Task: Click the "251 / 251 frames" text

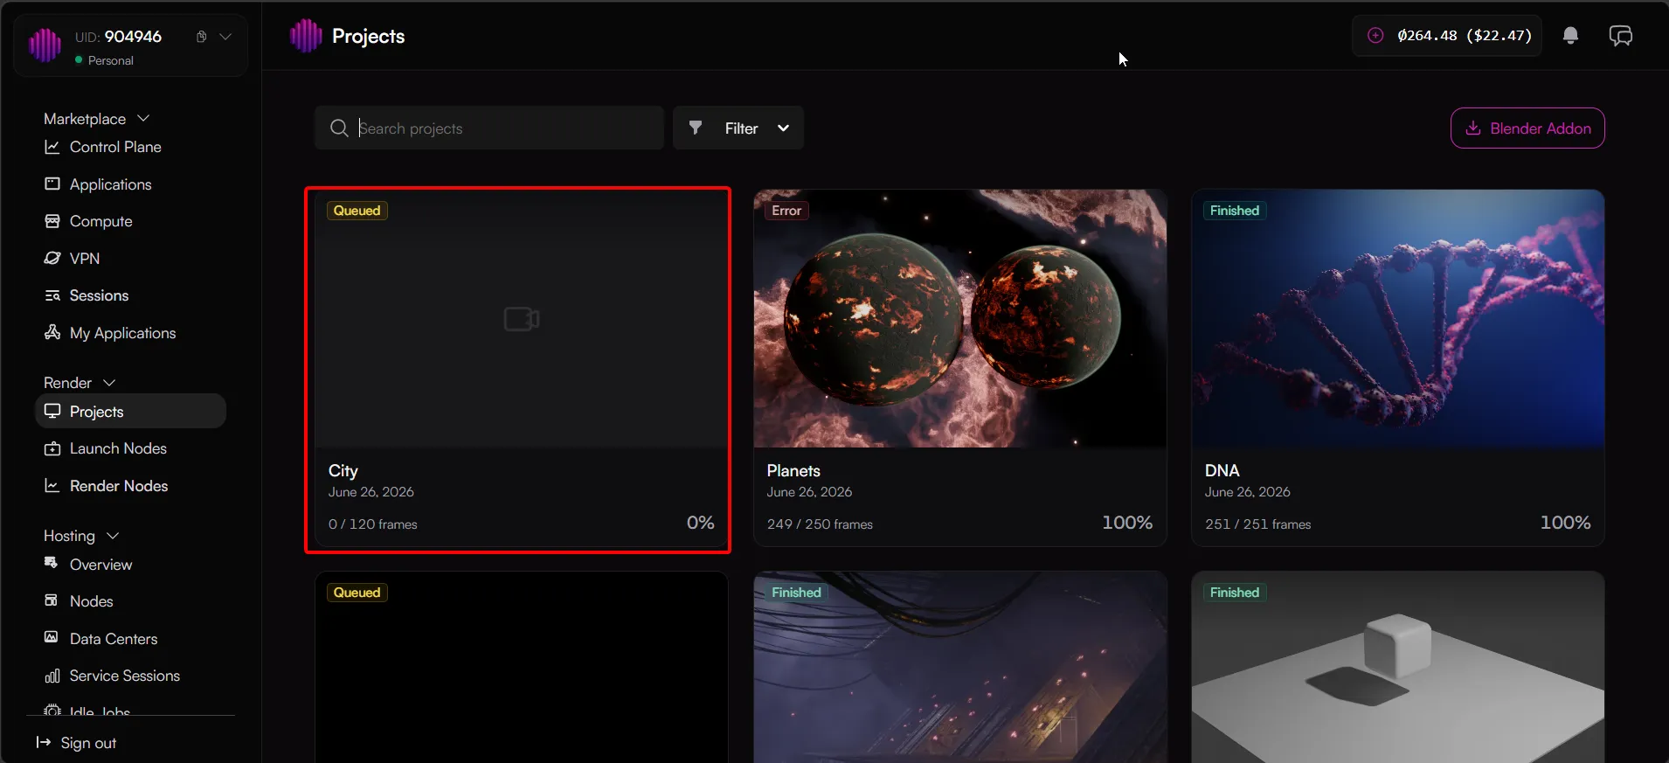Action: click(x=1258, y=524)
